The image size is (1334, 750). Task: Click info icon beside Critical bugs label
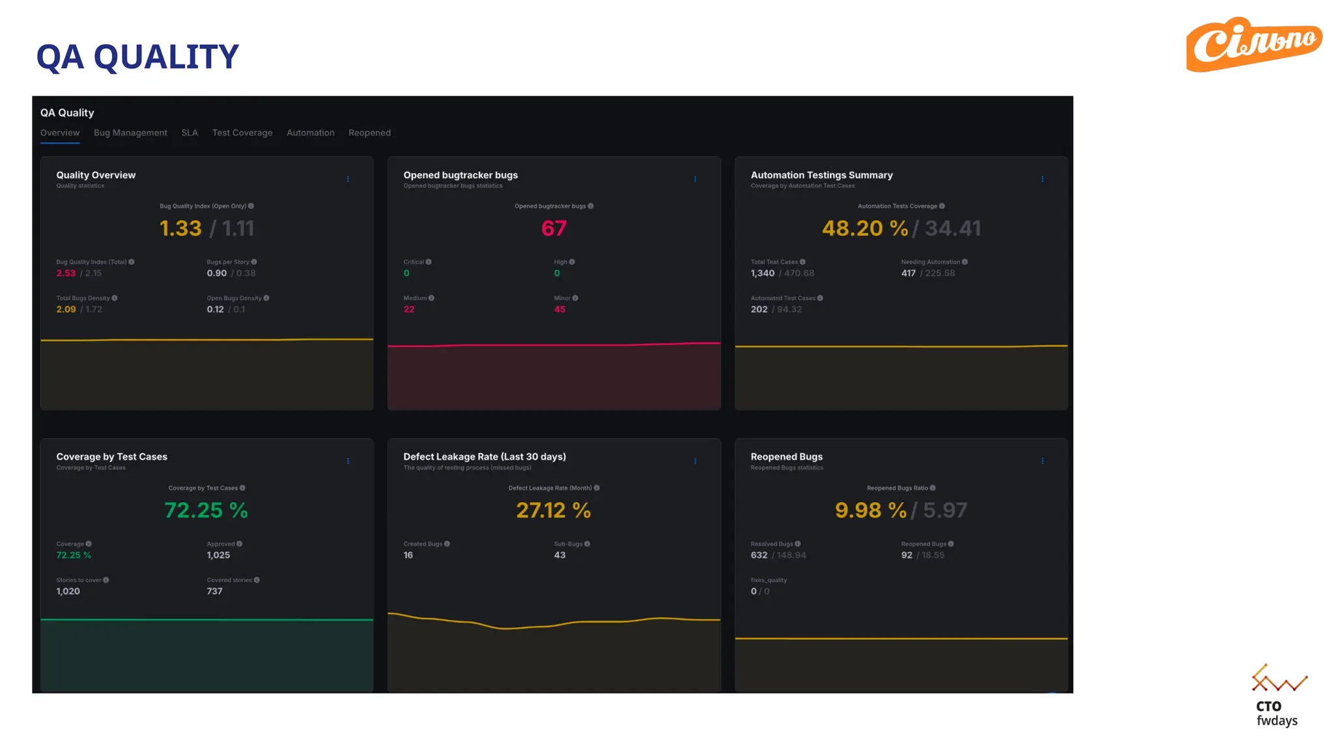[429, 262]
